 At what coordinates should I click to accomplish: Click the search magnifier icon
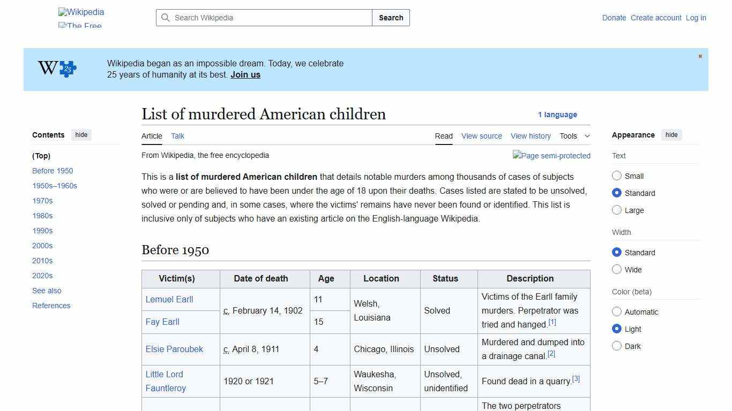(x=166, y=18)
